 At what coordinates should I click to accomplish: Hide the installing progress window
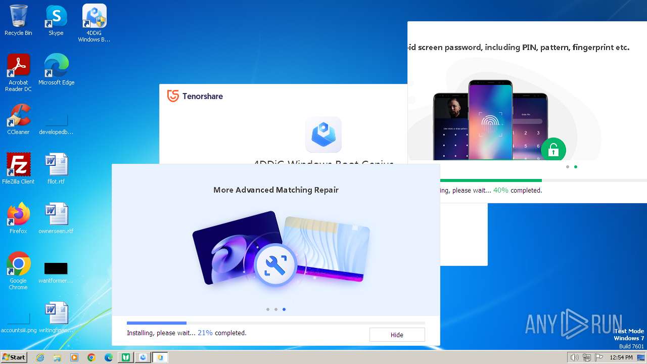tap(397, 335)
